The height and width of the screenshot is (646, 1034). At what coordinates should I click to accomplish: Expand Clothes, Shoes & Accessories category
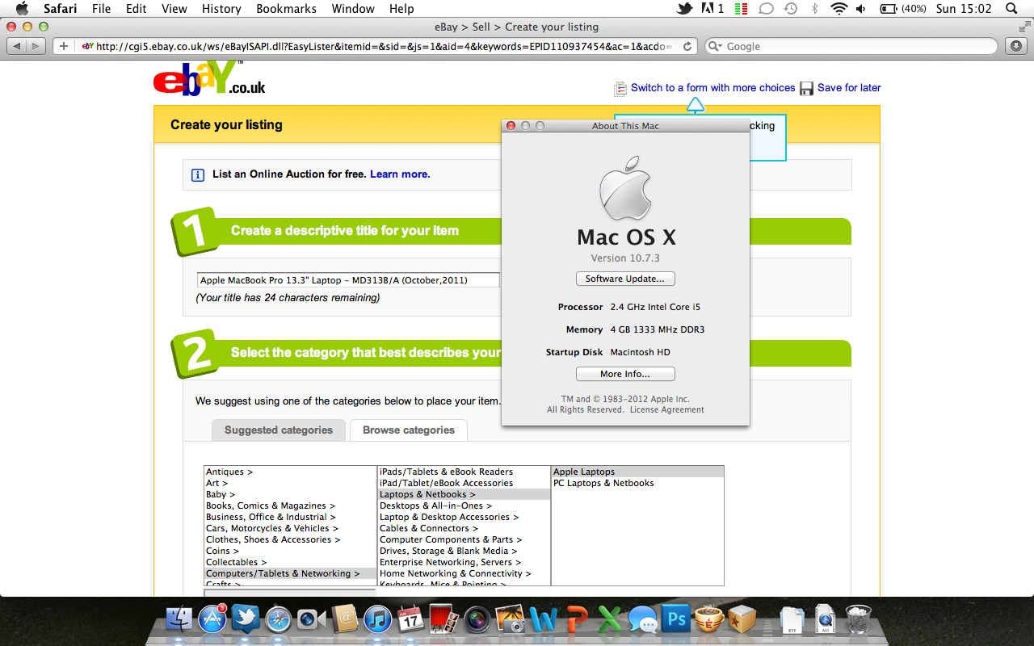(291, 539)
